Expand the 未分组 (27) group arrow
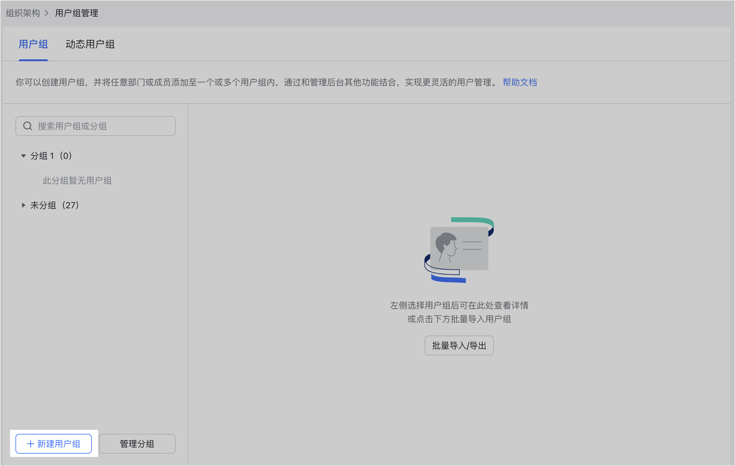Viewport: 735px width, 466px height. click(x=23, y=205)
